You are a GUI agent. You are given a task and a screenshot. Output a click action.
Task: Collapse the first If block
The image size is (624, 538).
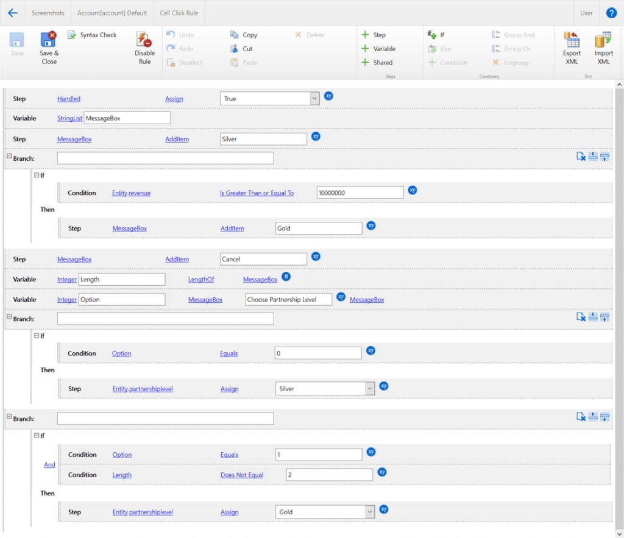click(x=35, y=174)
